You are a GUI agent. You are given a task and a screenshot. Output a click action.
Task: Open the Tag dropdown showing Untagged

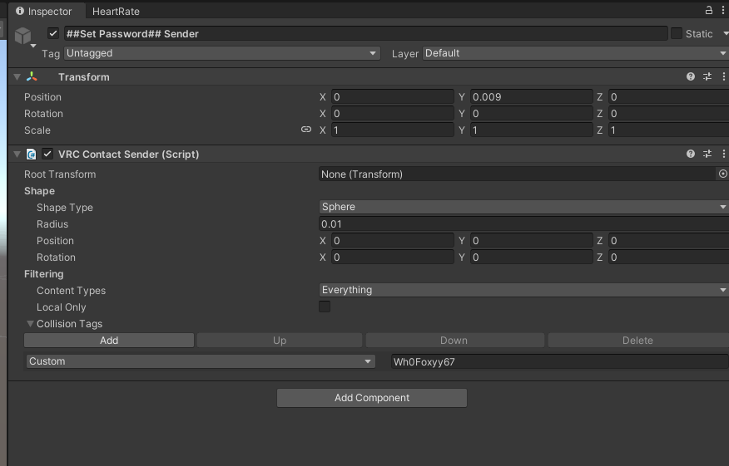coord(221,53)
